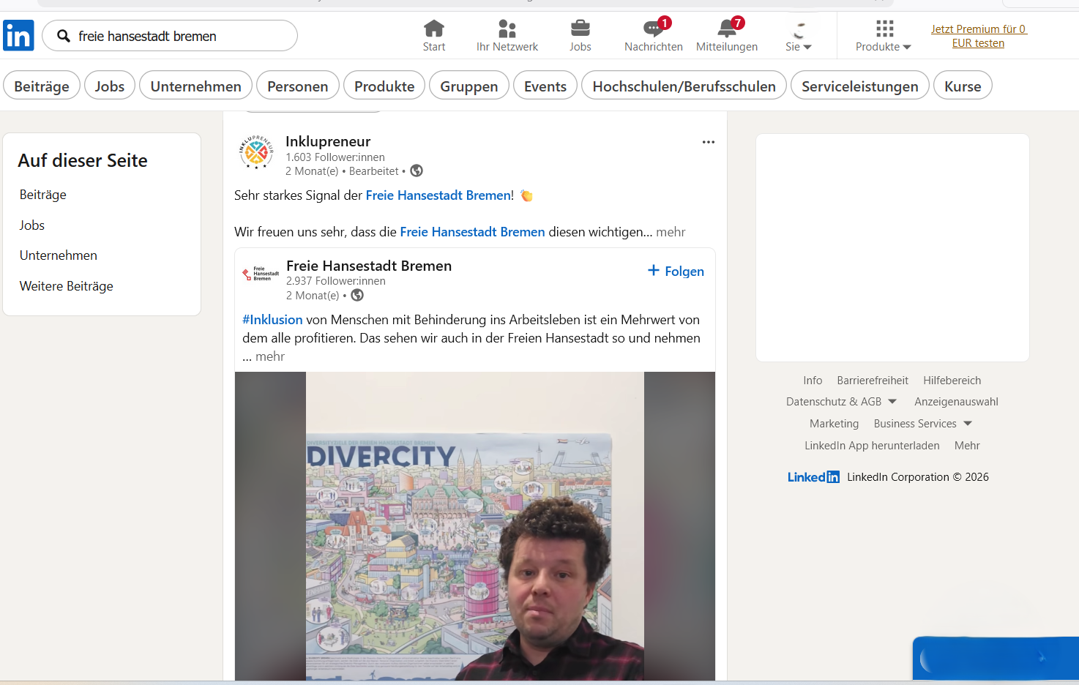
Task: Expand the Sie profile dropdown
Action: click(x=798, y=37)
